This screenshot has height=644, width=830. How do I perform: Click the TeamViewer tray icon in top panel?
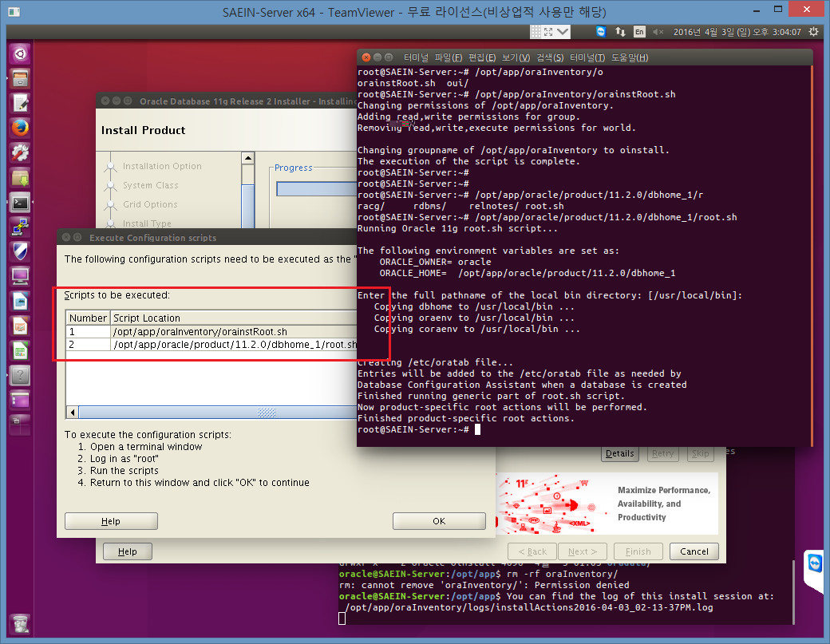point(601,32)
